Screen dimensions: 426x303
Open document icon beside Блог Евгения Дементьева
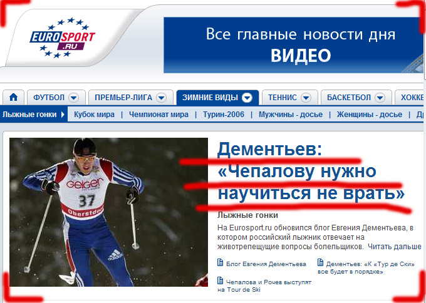point(220,262)
